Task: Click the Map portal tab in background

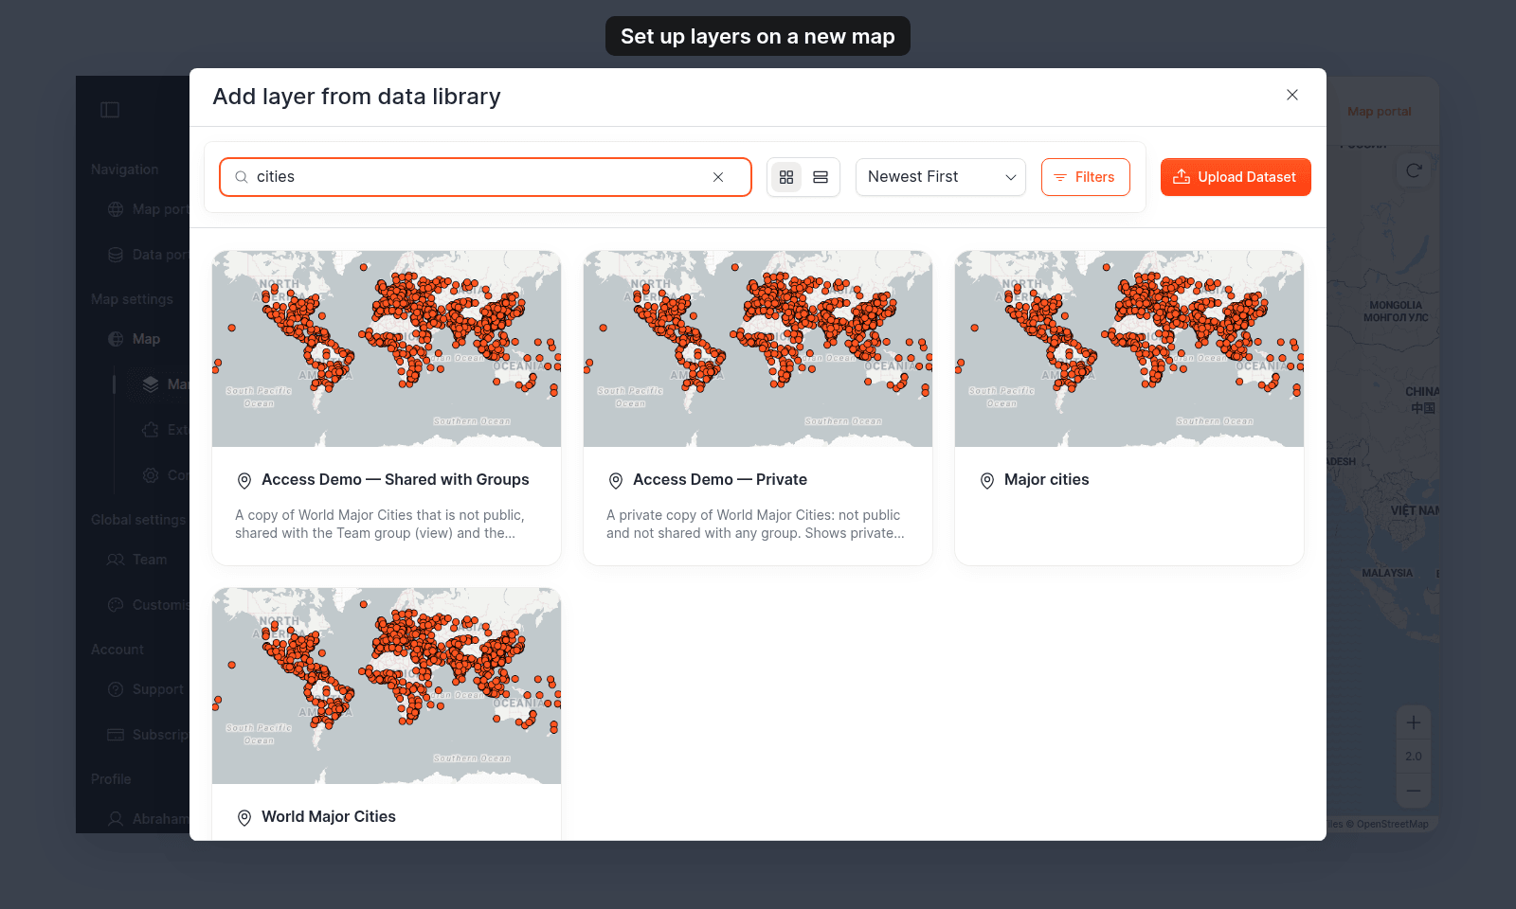Action: click(x=1380, y=112)
